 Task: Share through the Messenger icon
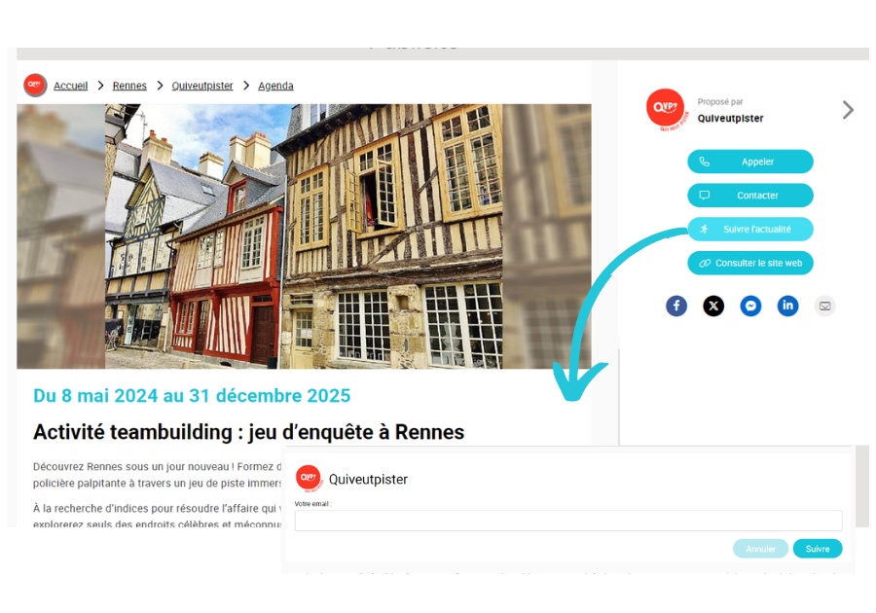click(750, 306)
